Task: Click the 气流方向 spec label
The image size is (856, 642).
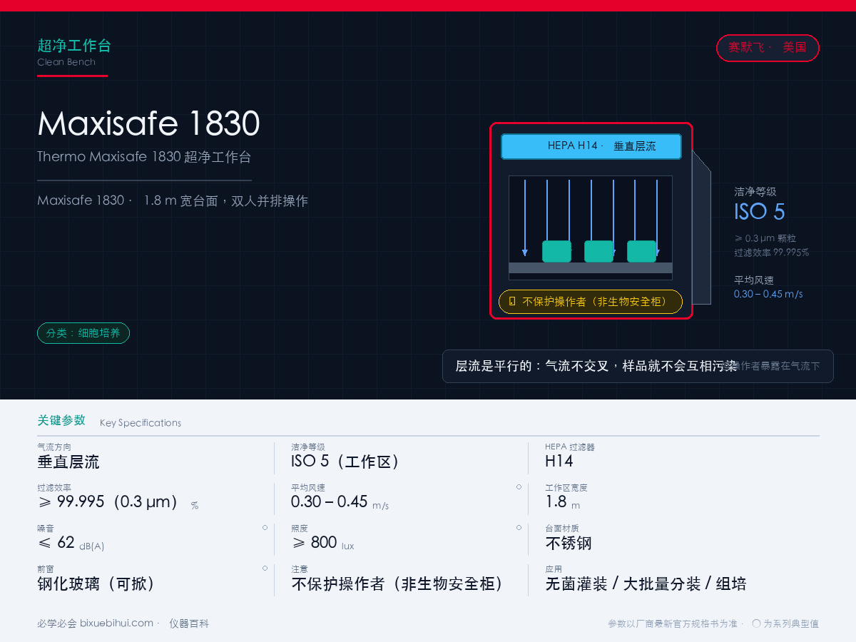Action: (x=54, y=447)
